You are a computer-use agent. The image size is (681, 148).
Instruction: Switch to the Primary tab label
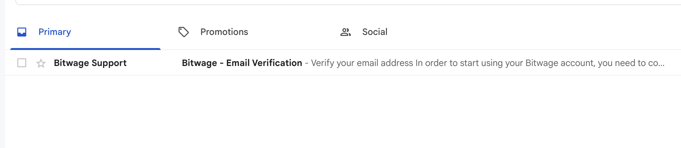[x=55, y=32]
